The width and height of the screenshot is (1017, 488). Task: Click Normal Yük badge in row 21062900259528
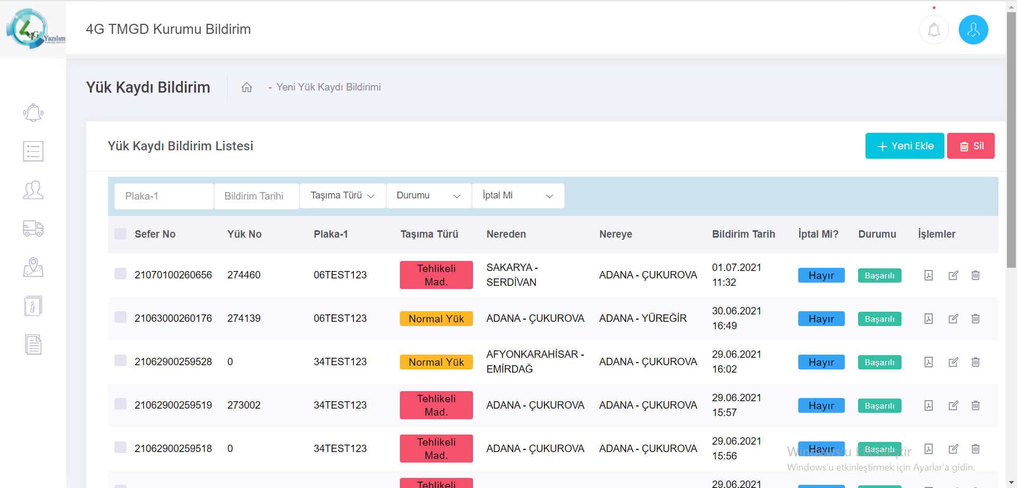click(436, 362)
